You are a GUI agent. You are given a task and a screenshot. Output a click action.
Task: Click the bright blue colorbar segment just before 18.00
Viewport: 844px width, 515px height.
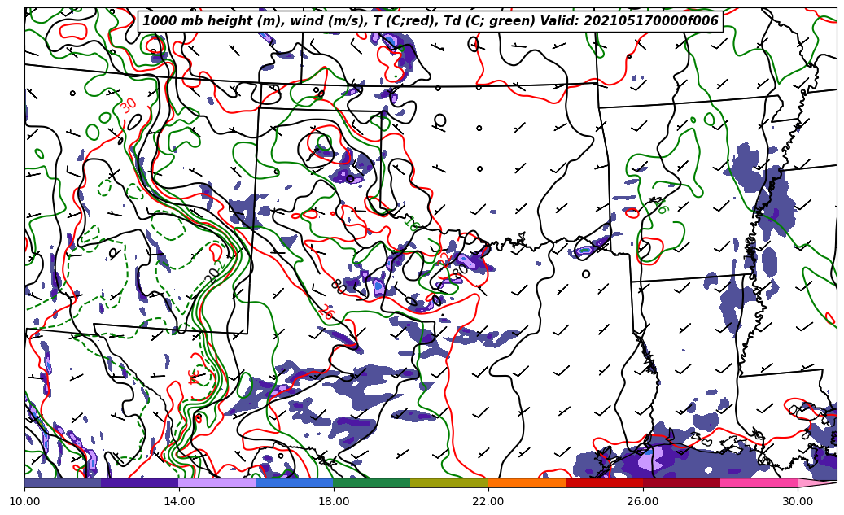(x=295, y=482)
